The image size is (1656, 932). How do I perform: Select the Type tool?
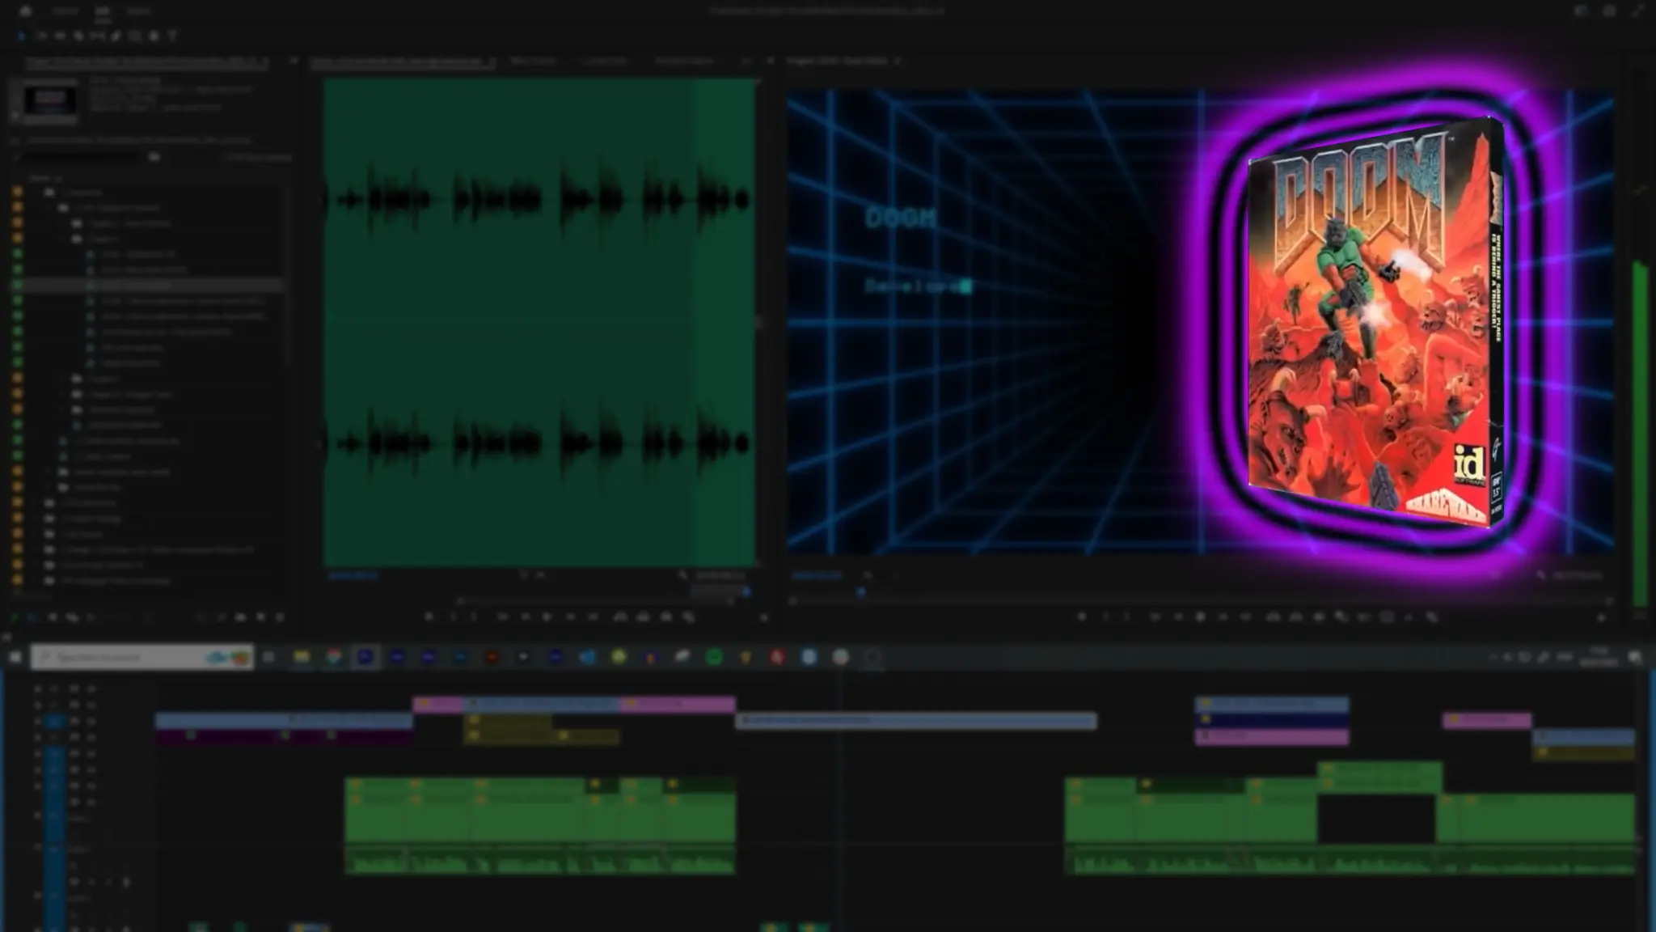click(172, 36)
